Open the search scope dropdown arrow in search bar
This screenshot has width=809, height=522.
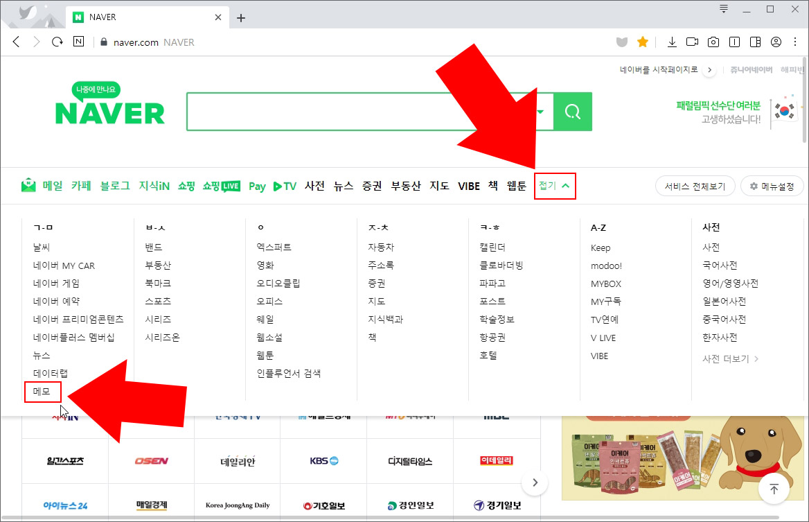540,112
